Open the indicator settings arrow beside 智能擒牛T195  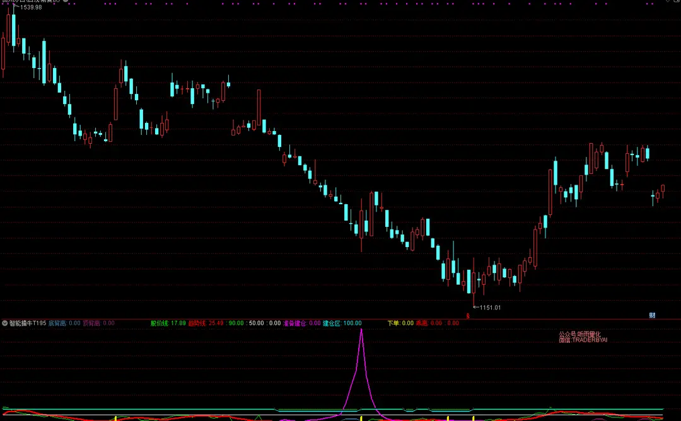[x=5, y=323]
